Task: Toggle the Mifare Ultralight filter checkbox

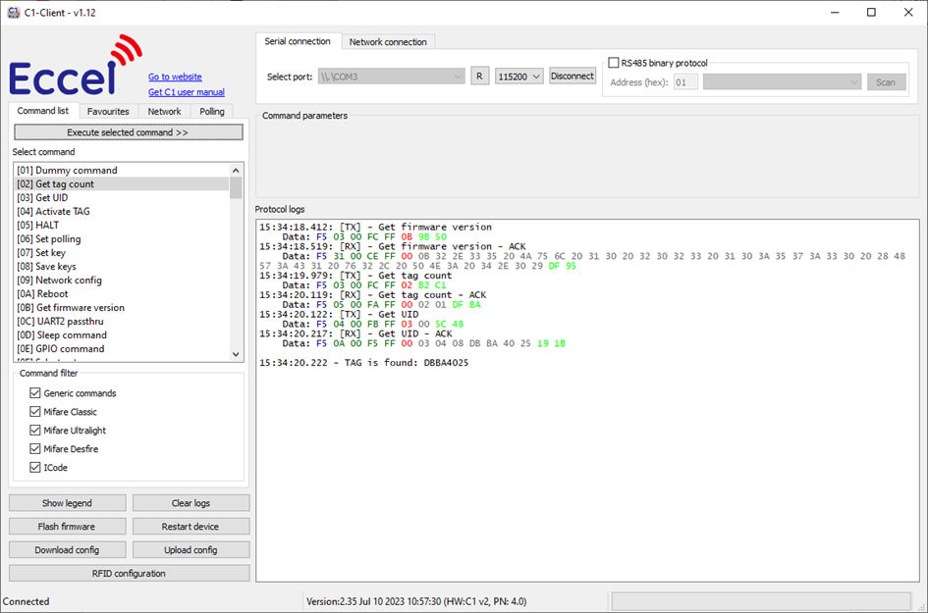Action: pos(35,431)
